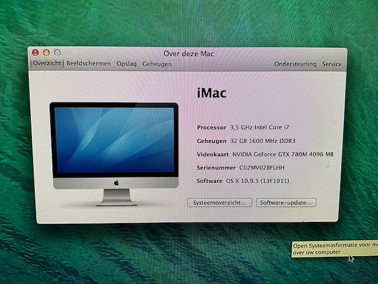378x284 pixels.
Task: Click the Software-update... button
Action: point(286,202)
